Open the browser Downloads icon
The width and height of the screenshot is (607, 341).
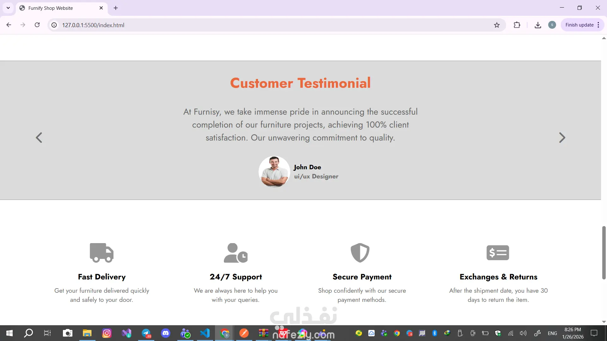538,25
